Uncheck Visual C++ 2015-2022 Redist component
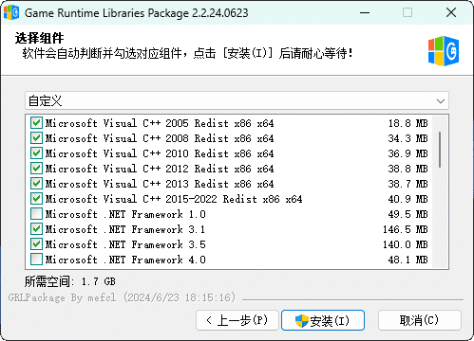 (36, 199)
